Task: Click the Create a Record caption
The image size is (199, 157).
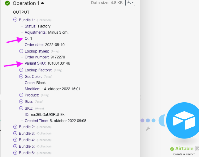Action: pyautogui.click(x=184, y=154)
